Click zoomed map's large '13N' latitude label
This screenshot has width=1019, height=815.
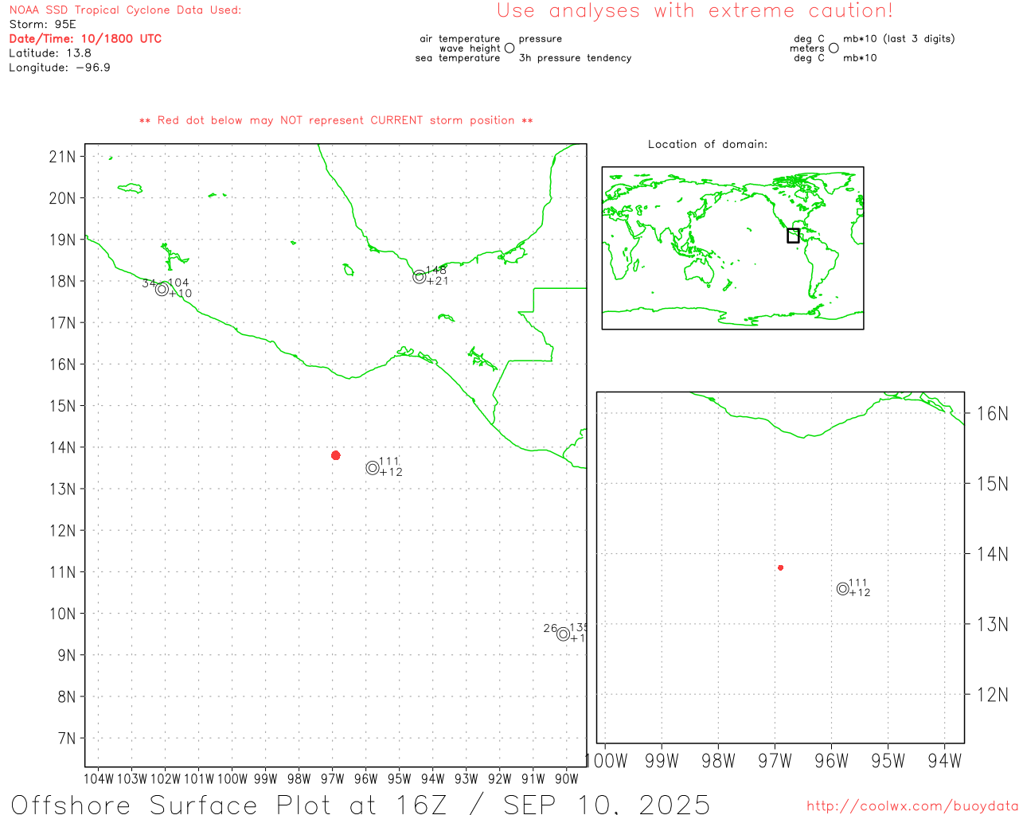point(993,625)
